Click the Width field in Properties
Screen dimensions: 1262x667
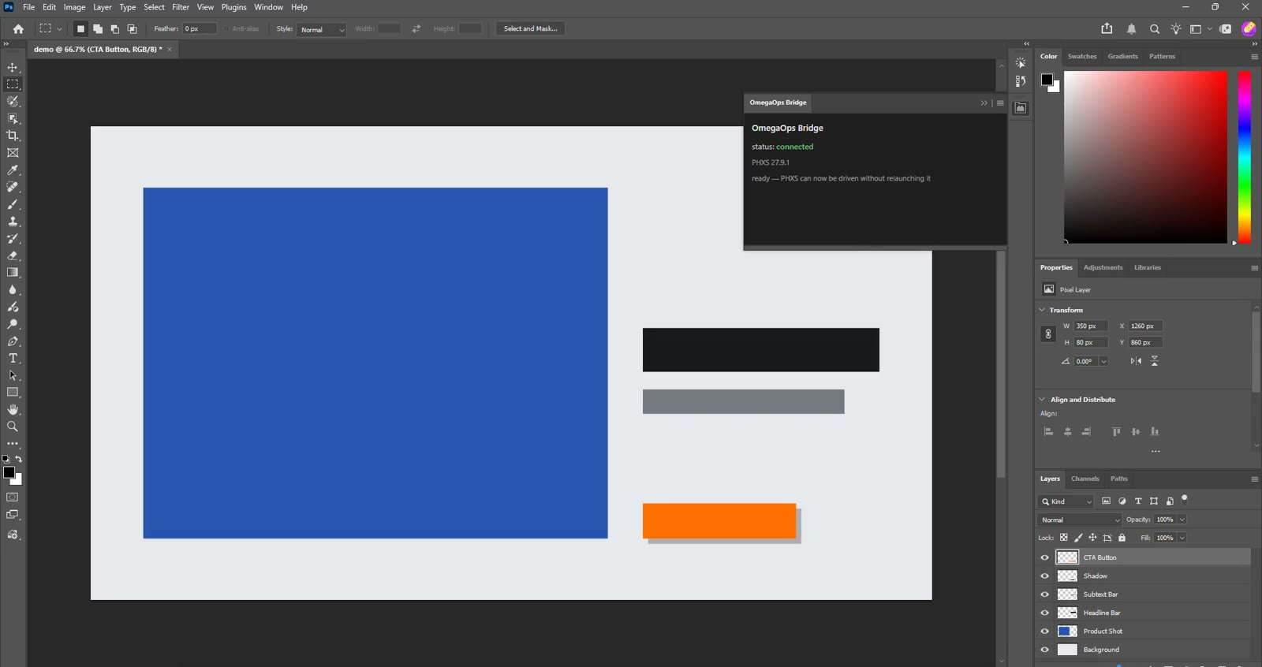click(x=1092, y=326)
